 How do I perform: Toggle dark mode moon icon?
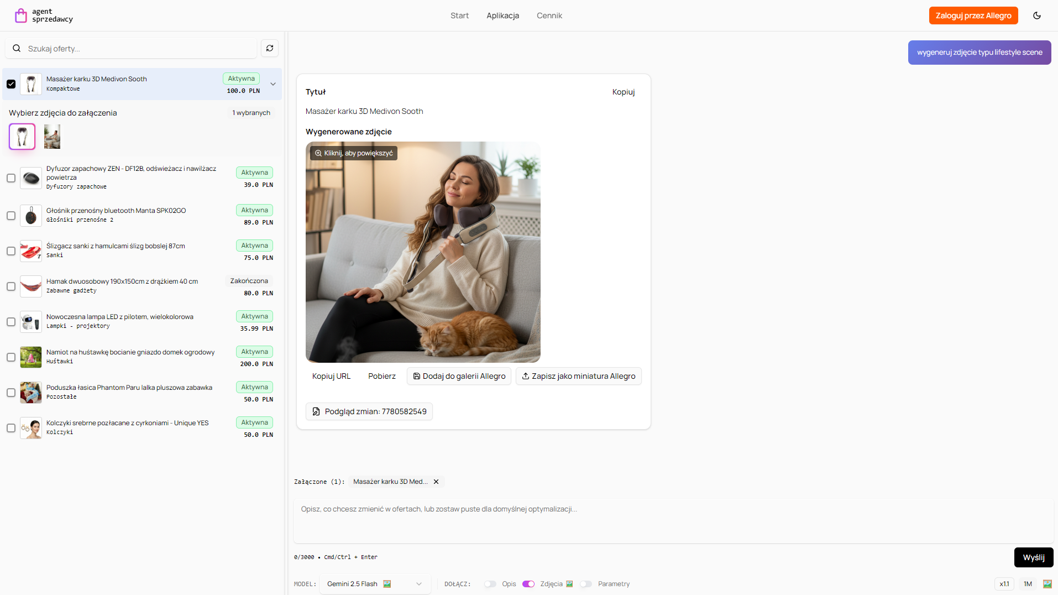click(1036, 15)
